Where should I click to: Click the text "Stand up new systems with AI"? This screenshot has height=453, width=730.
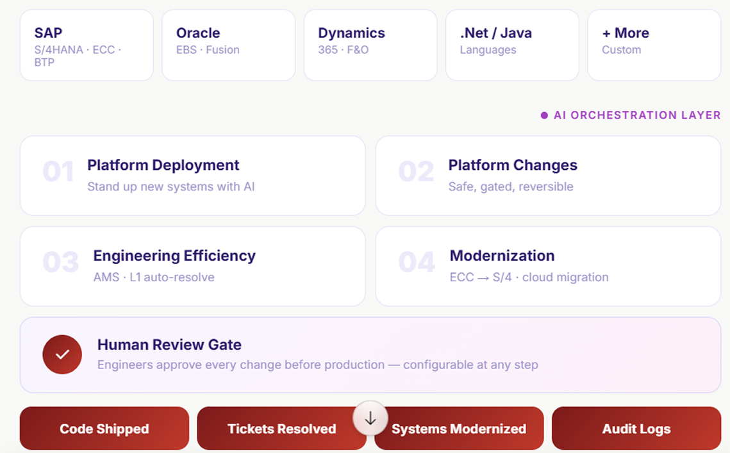click(x=171, y=186)
